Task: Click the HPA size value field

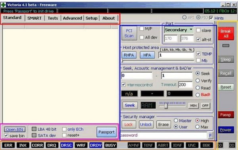Action: pyautogui.click(x=176, y=55)
